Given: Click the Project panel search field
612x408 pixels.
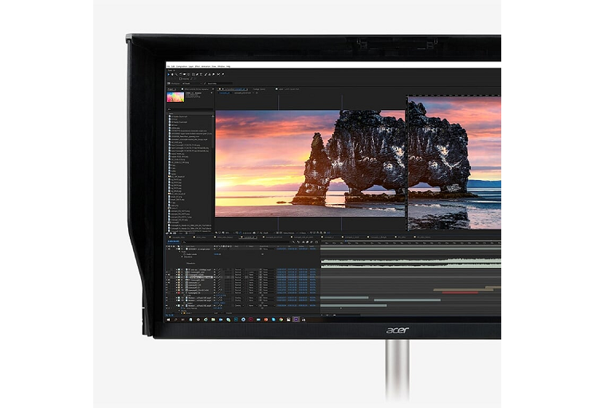Looking at the screenshot, I should click(190, 111).
